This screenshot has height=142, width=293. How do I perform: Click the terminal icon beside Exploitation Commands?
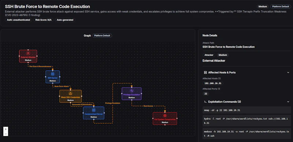pos(205,102)
